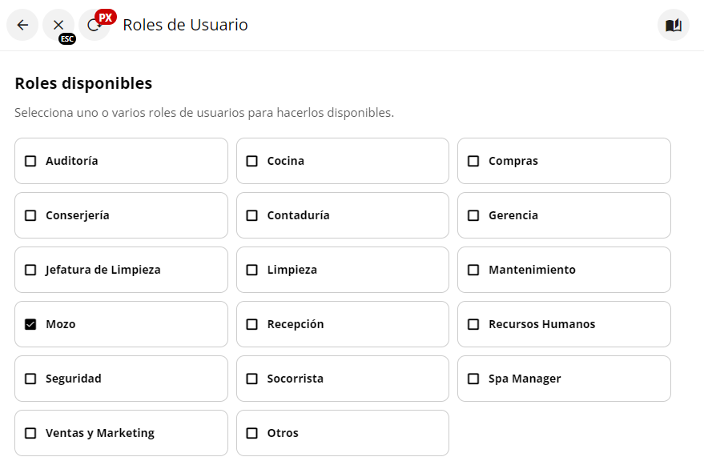Enable Jefatura de Limpieza
Viewport: 704px width, 465px height.
point(30,270)
